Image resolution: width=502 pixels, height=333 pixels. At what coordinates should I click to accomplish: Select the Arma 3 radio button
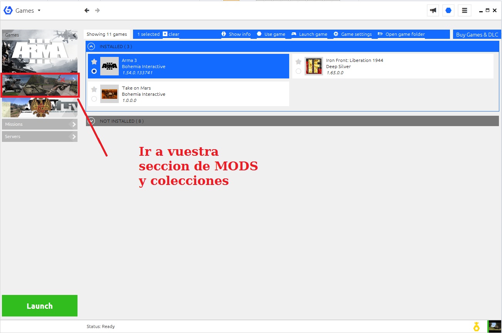pos(94,71)
